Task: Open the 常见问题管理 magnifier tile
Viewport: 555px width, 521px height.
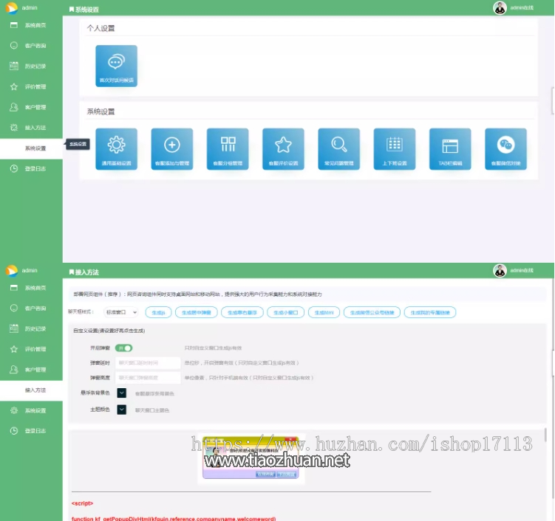Action: click(x=338, y=149)
